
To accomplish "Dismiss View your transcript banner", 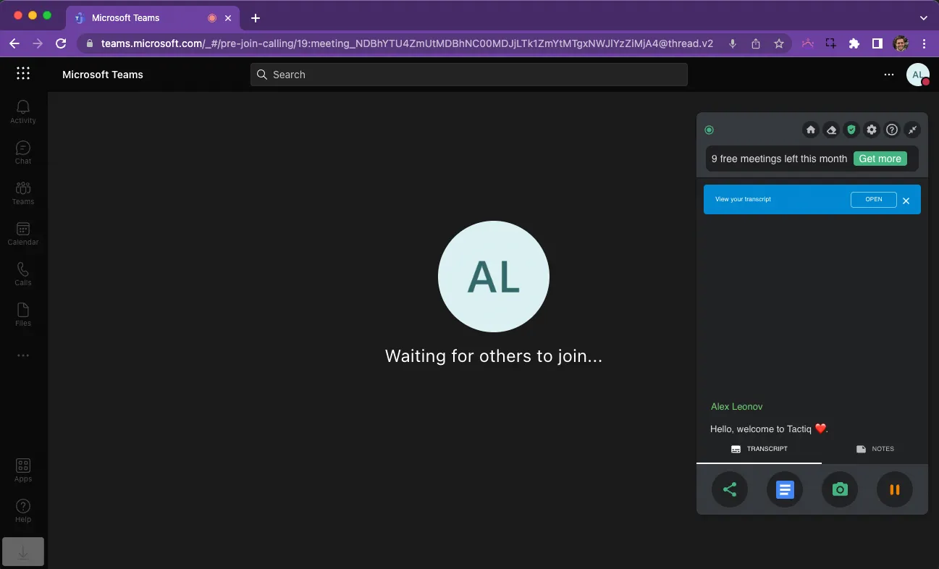I will (906, 201).
